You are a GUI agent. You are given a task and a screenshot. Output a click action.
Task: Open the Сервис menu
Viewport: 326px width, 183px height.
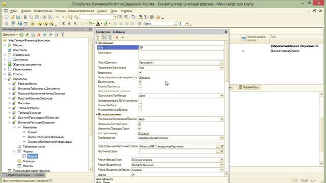coord(102,11)
